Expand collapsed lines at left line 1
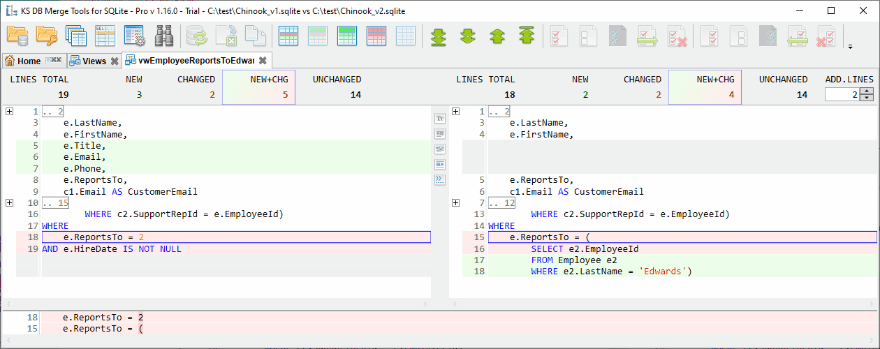Screen dimensions: 880x349 [x=10, y=112]
